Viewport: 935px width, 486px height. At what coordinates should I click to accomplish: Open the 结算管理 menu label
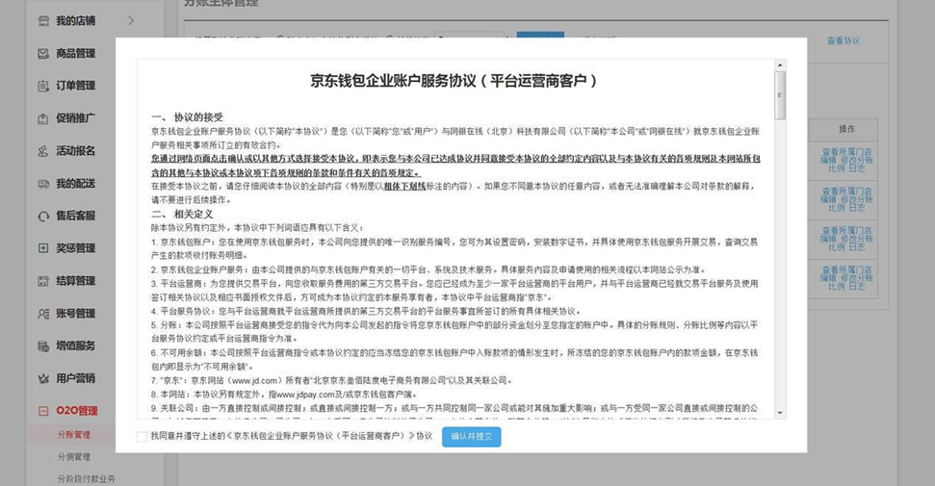tap(76, 281)
